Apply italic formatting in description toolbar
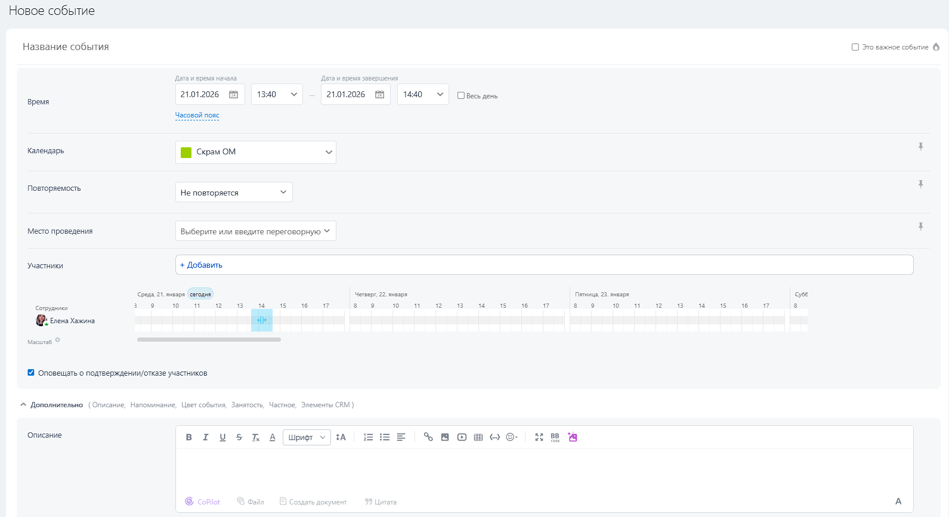The height and width of the screenshot is (517, 949). click(206, 437)
